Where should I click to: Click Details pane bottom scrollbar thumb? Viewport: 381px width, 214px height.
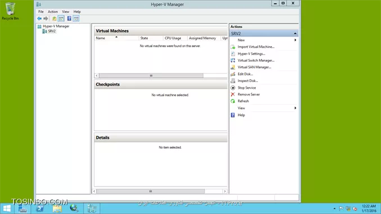point(151,192)
